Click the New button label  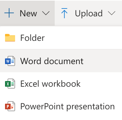[x=28, y=13]
